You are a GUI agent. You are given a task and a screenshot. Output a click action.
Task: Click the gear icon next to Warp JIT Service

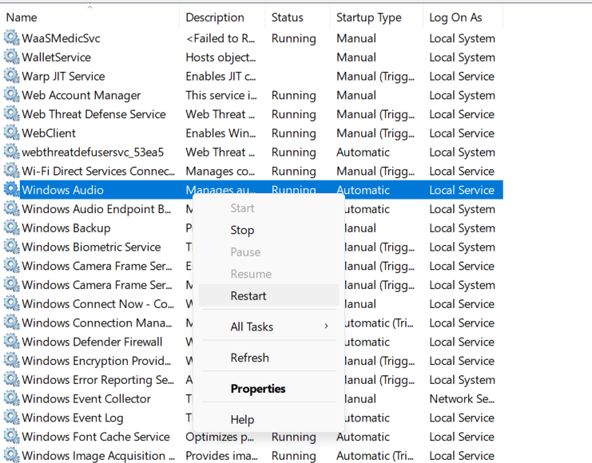(x=12, y=76)
